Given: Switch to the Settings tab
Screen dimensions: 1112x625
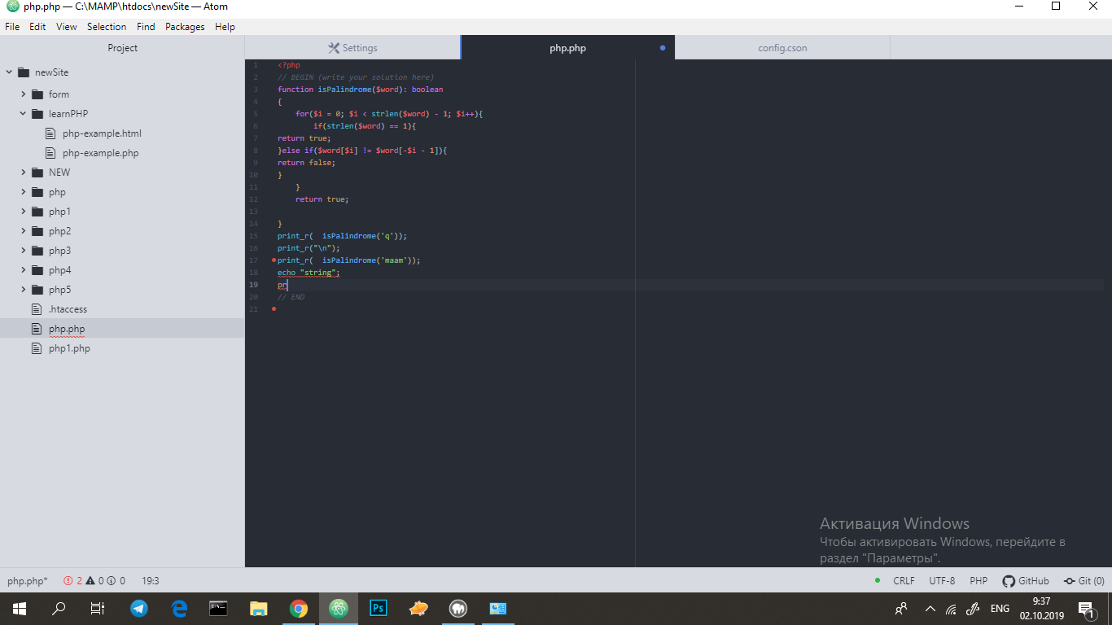Looking at the screenshot, I should [352, 48].
